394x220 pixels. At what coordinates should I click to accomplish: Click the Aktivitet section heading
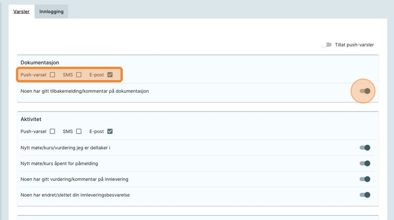pyautogui.click(x=31, y=119)
